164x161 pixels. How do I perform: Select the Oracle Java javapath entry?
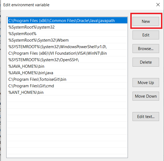click(67, 20)
